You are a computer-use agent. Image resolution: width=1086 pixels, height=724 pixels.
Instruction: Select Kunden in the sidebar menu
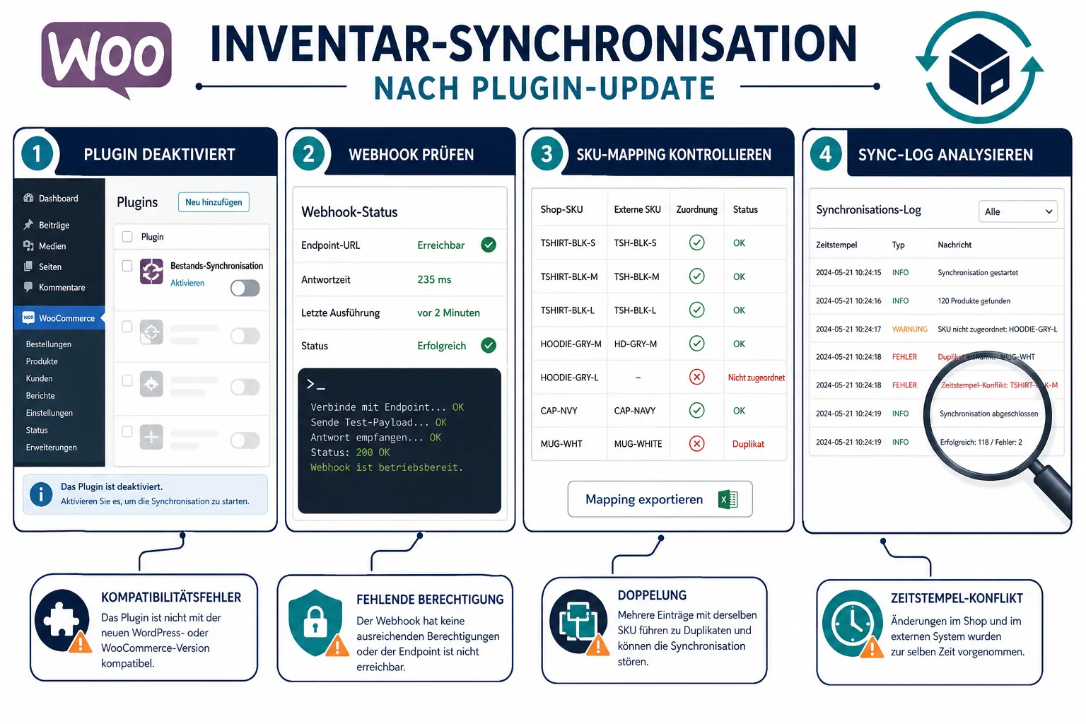(x=40, y=378)
